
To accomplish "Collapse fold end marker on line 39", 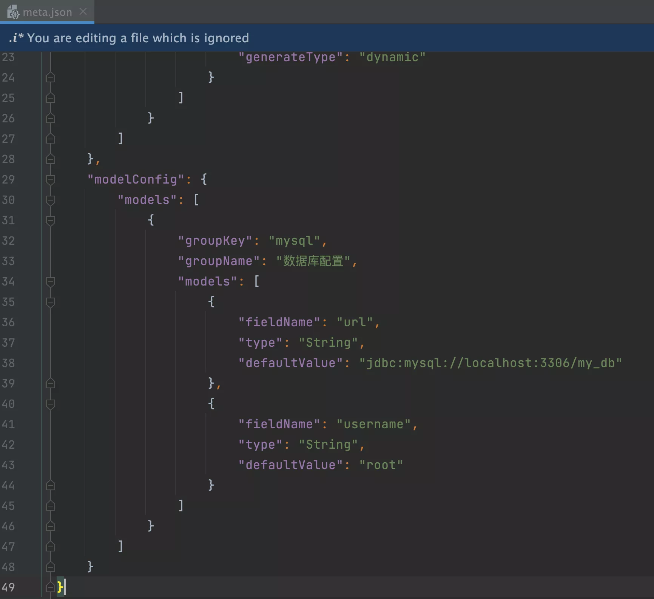I will pos(51,383).
